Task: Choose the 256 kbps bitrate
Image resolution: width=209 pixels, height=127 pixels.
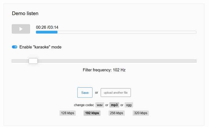Action: coord(117,113)
